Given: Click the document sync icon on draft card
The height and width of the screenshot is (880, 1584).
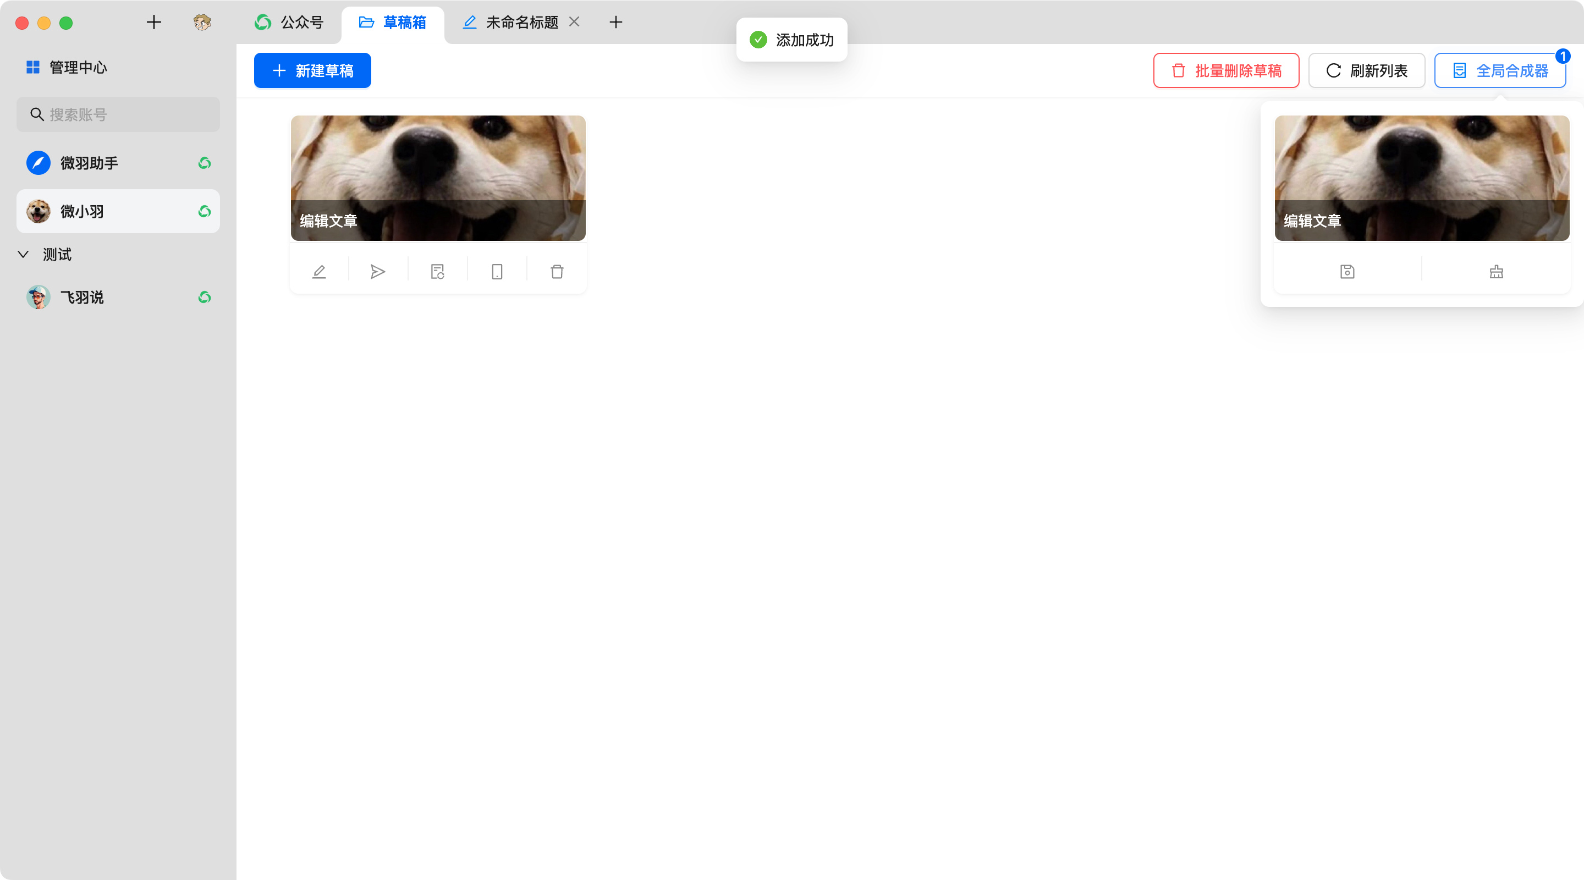Looking at the screenshot, I should [437, 272].
